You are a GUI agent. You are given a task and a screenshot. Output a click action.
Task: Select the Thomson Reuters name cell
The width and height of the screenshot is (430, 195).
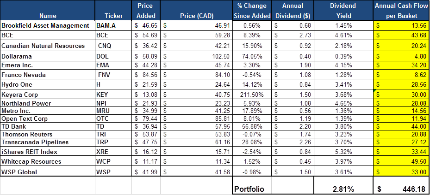click(x=47, y=134)
